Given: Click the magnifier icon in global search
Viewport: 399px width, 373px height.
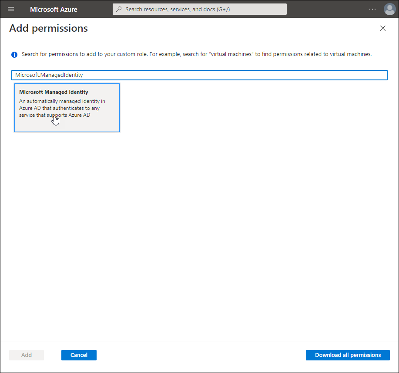Looking at the screenshot, I should click(x=119, y=9).
